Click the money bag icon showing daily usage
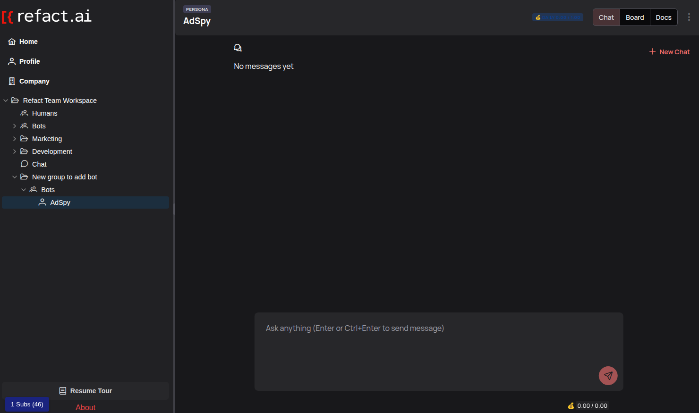 click(538, 17)
